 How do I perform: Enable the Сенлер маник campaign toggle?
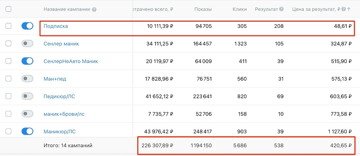point(27,43)
